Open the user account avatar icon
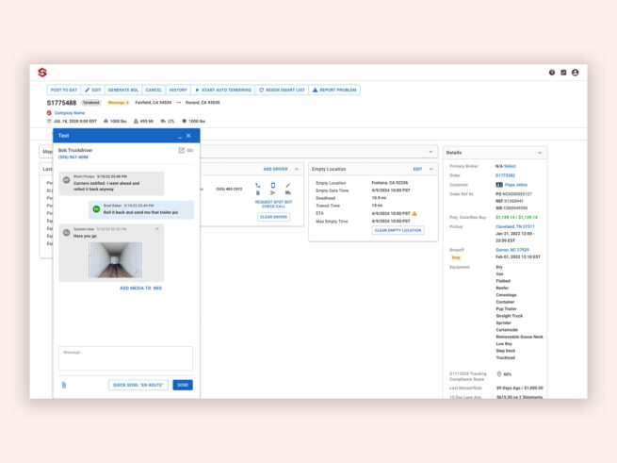Screen dimensions: 617x463 click(575, 73)
